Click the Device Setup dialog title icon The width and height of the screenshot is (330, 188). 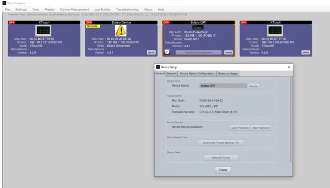(x=158, y=67)
